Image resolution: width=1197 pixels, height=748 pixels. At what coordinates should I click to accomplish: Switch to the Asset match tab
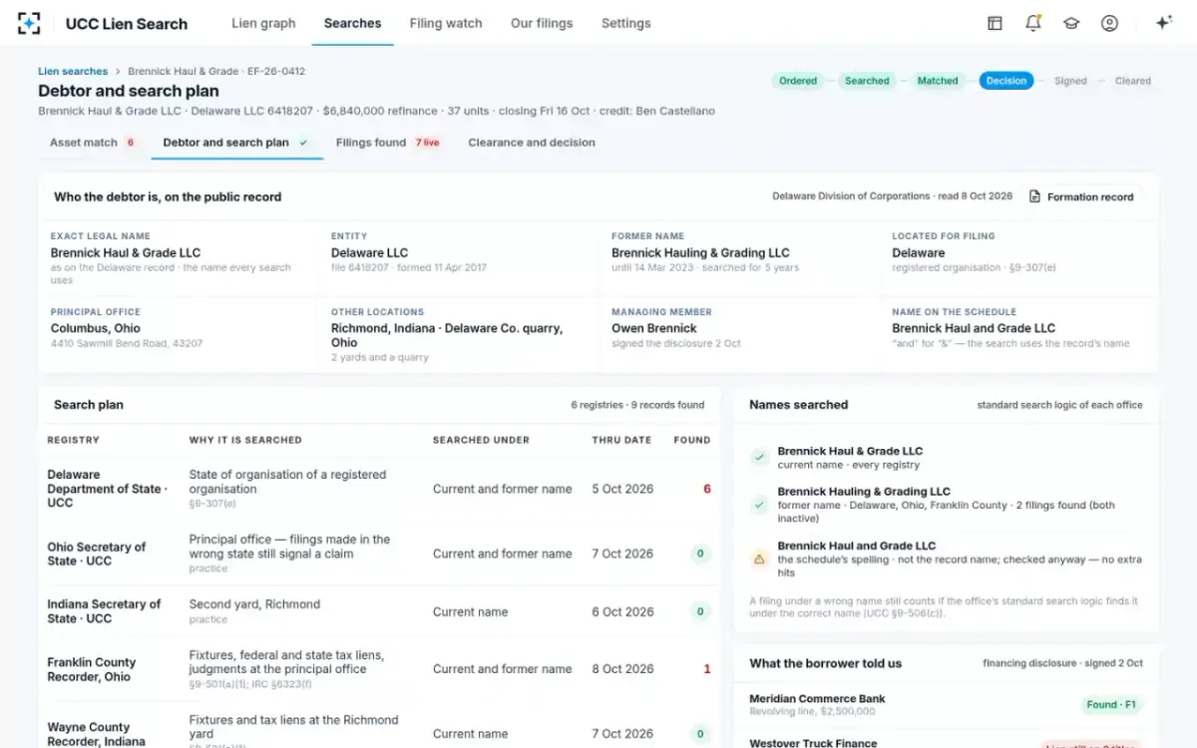pyautogui.click(x=93, y=143)
